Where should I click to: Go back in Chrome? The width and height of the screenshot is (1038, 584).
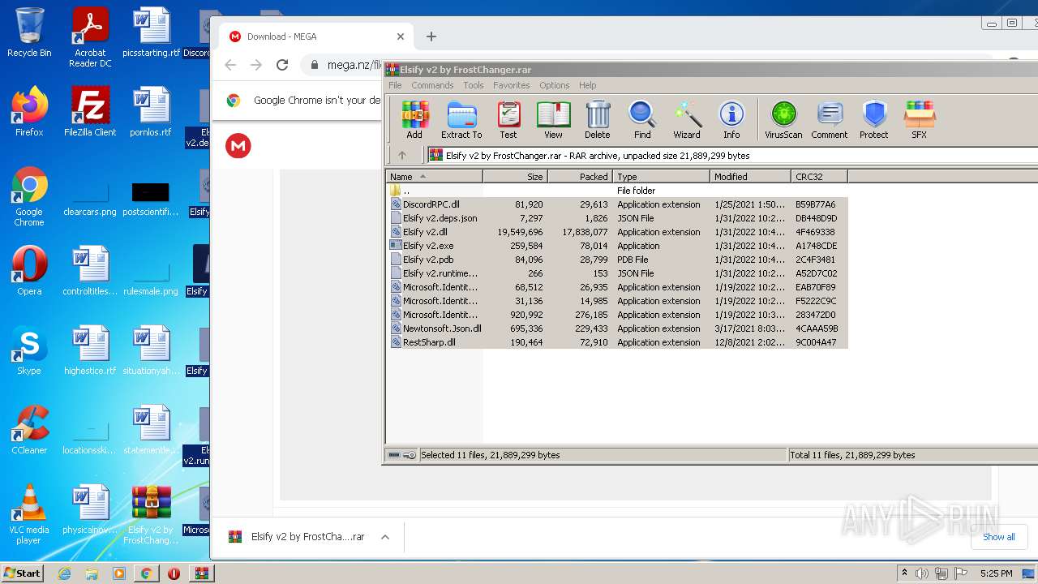coord(230,65)
